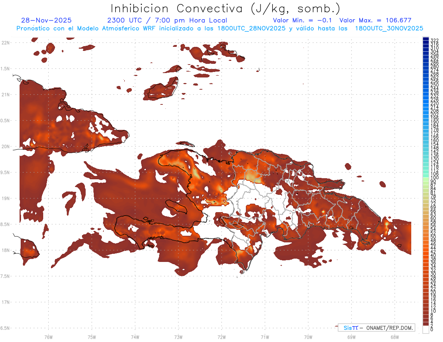Click the "202" color bar value

(x=435, y=114)
